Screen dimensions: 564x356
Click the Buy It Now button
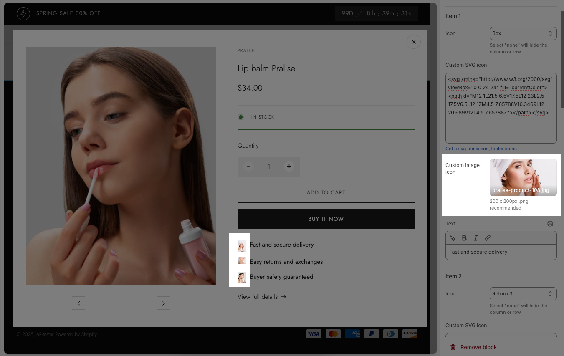[x=326, y=219]
